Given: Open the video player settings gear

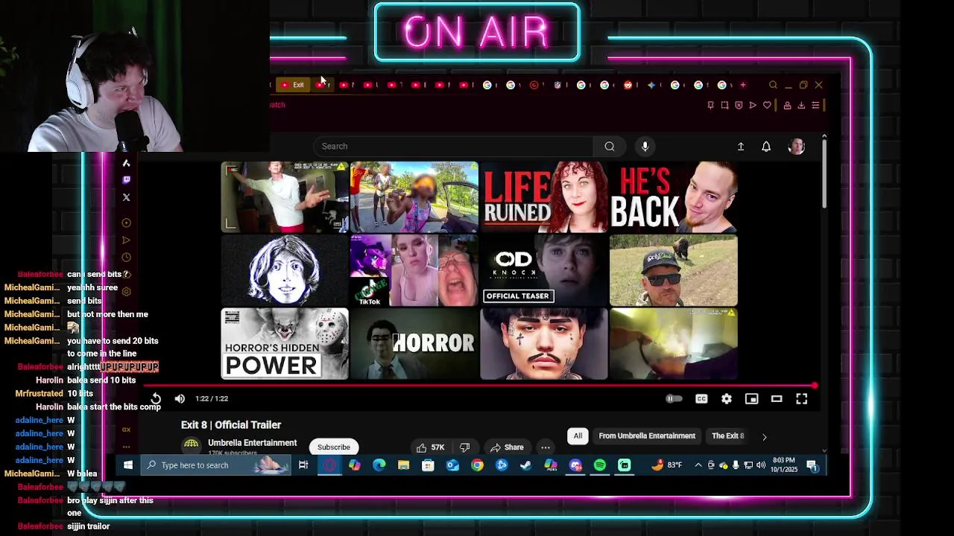Looking at the screenshot, I should (x=727, y=399).
